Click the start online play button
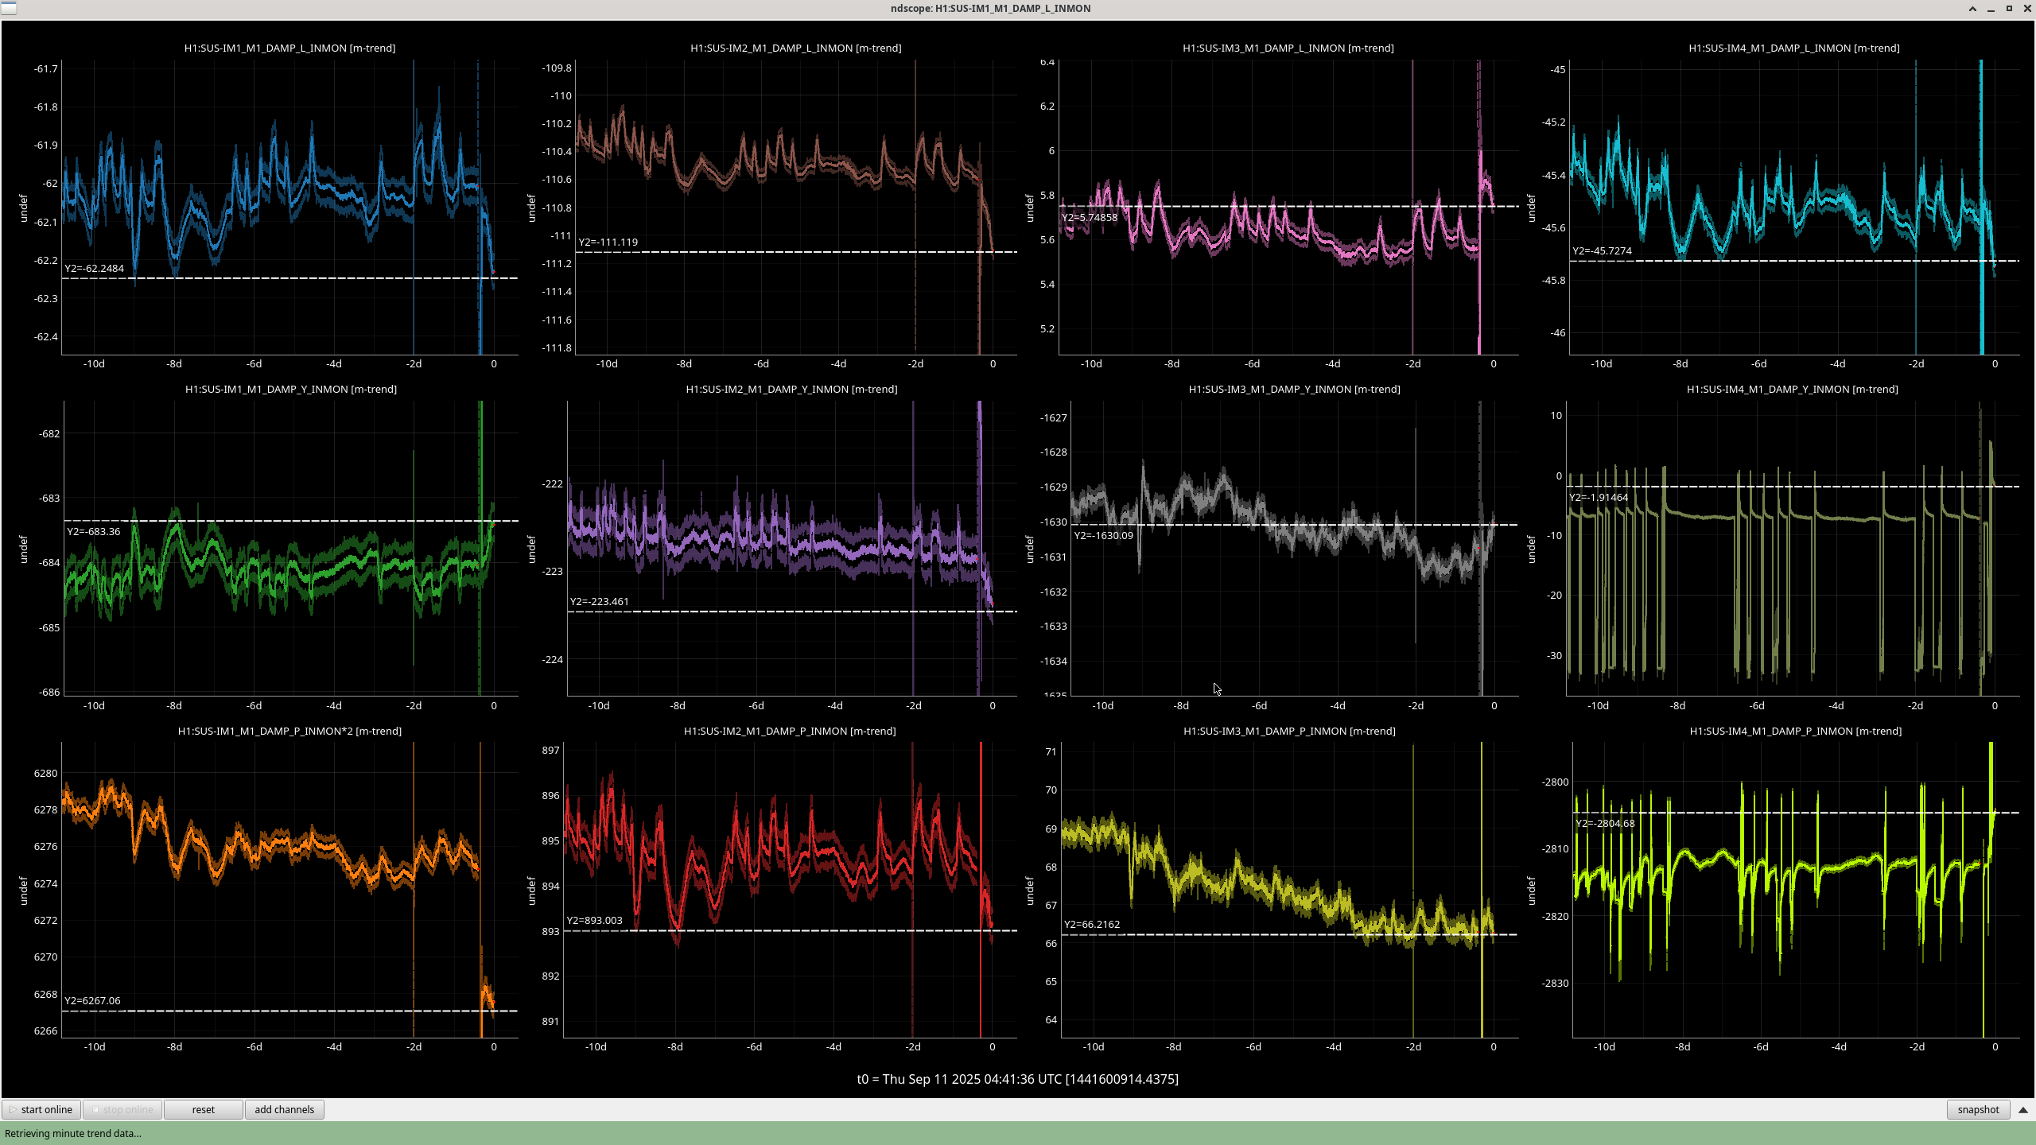Image resolution: width=2036 pixels, height=1145 pixels. click(41, 1109)
